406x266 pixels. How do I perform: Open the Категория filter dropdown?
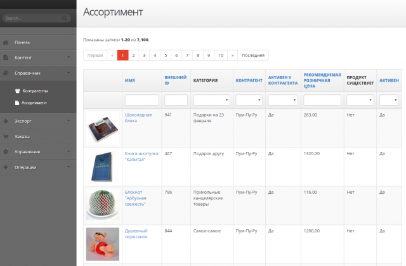(x=212, y=100)
